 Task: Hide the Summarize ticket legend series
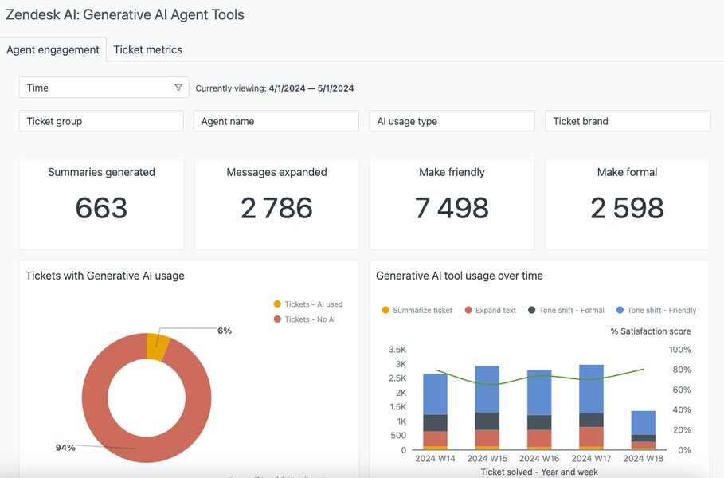click(x=385, y=310)
